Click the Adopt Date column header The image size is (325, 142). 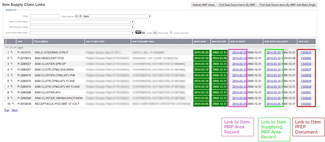[x=201, y=42]
